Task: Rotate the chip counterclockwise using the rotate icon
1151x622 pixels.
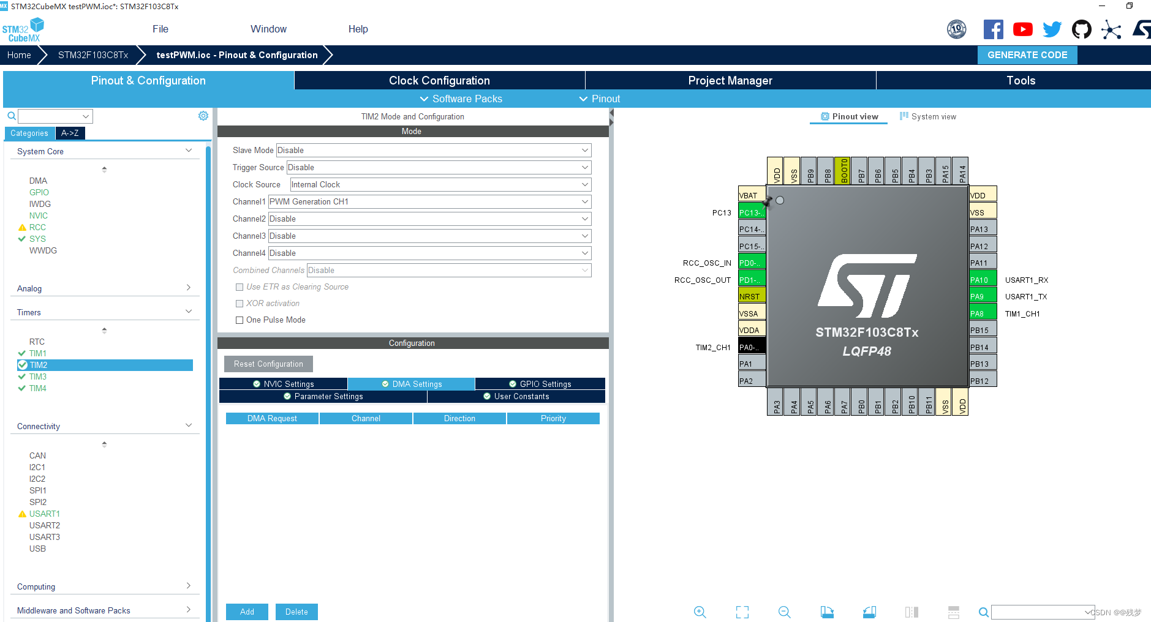Action: coord(869,612)
